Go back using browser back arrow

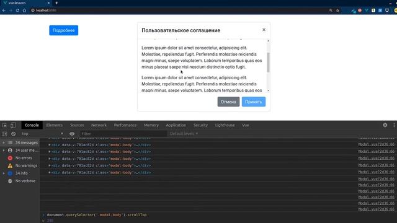pos(4,11)
